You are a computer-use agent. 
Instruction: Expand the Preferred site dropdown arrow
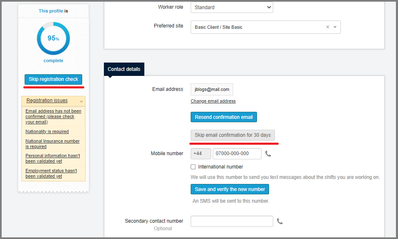pos(335,27)
